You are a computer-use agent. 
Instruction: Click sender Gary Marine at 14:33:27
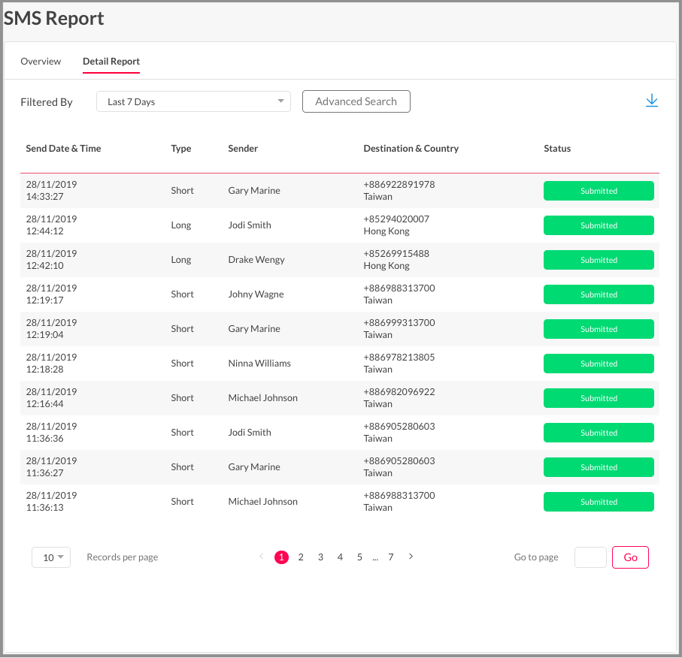(254, 191)
